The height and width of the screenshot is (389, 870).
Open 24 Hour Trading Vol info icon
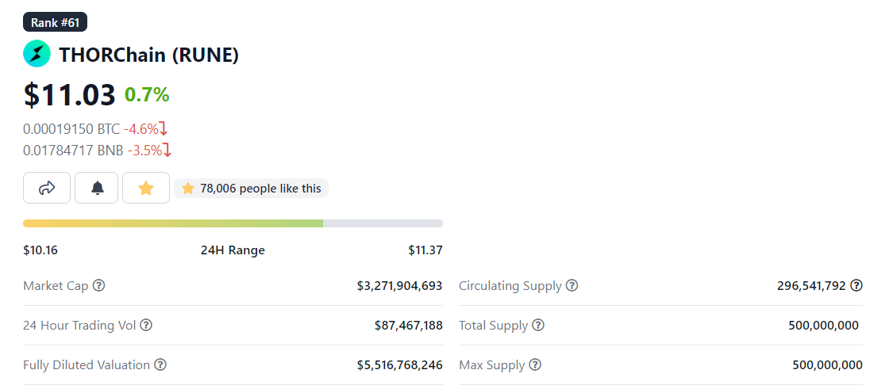coord(146,326)
